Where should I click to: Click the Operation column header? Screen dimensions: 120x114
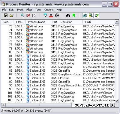(70, 22)
